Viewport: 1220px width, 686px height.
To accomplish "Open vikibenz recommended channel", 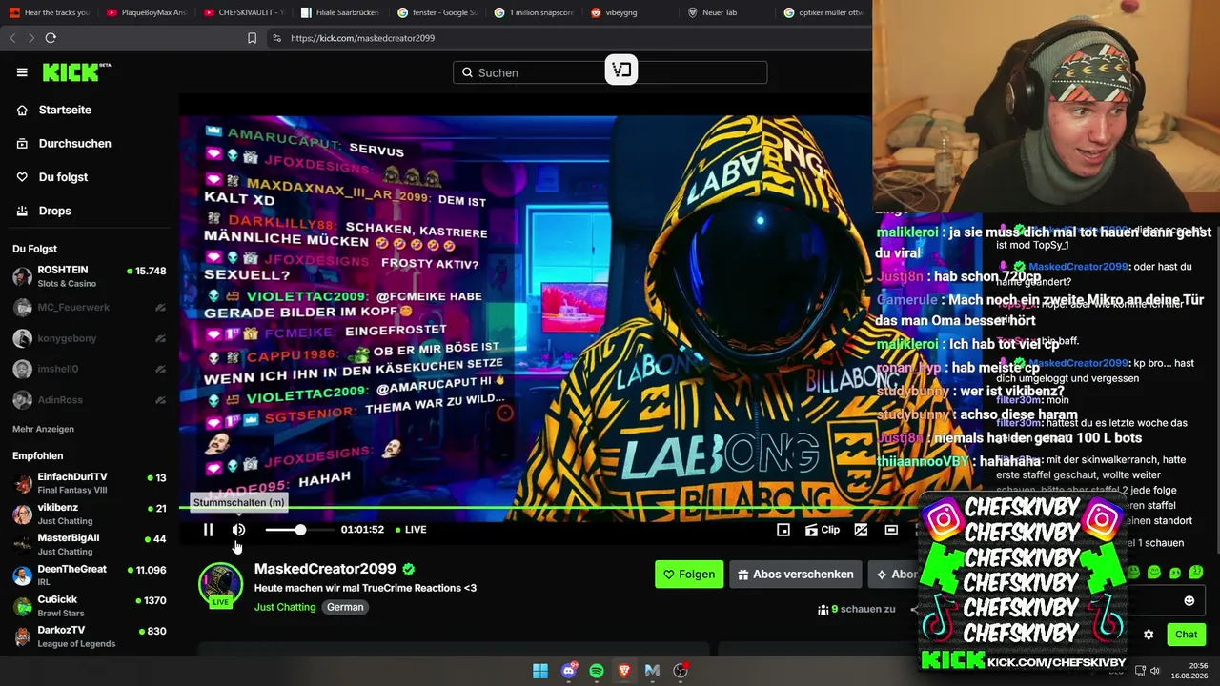I will tap(90, 514).
